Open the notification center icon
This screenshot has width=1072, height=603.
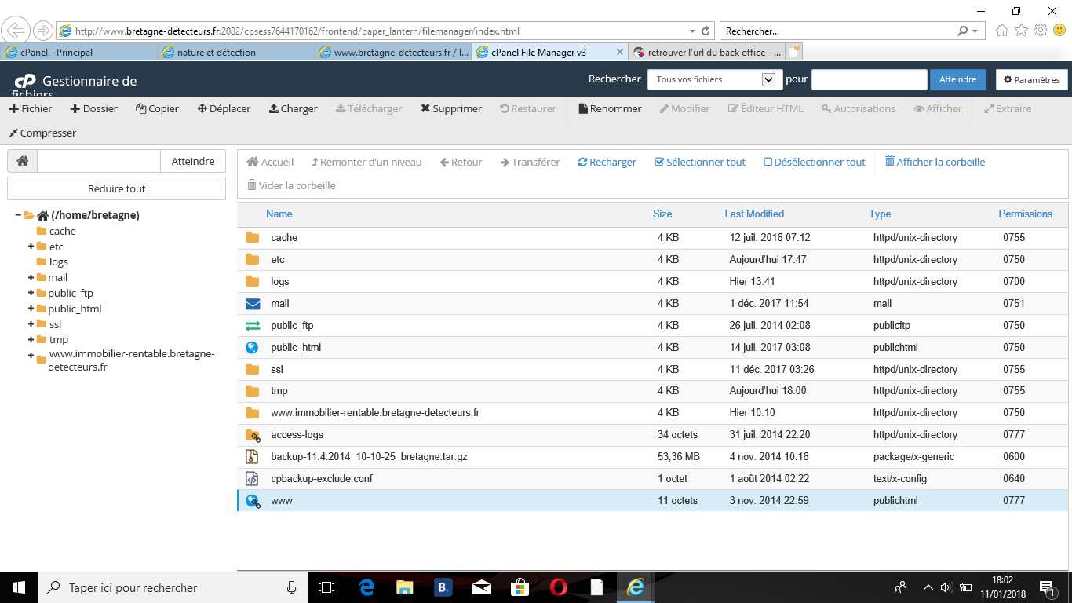(x=1047, y=587)
